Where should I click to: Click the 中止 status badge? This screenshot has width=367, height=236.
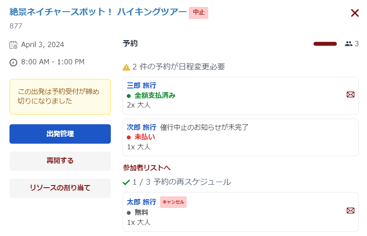(198, 13)
